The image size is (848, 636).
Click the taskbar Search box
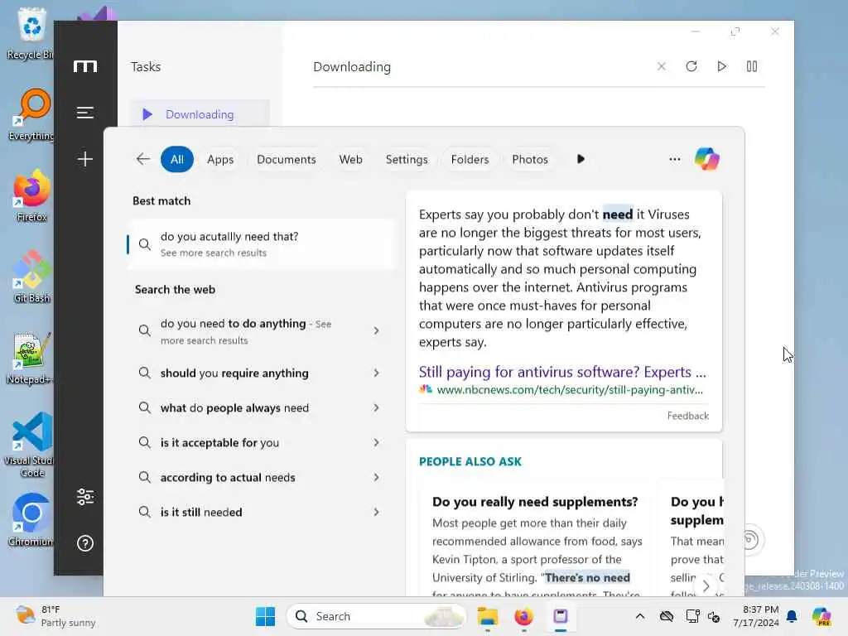(376, 616)
